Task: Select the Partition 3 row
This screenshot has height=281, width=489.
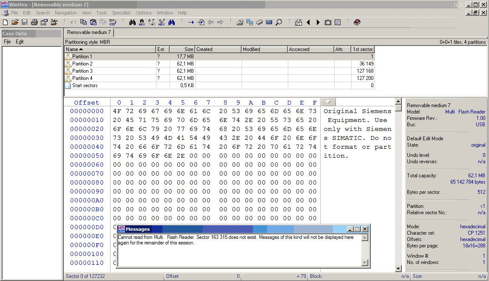Action: pyautogui.click(x=219, y=71)
